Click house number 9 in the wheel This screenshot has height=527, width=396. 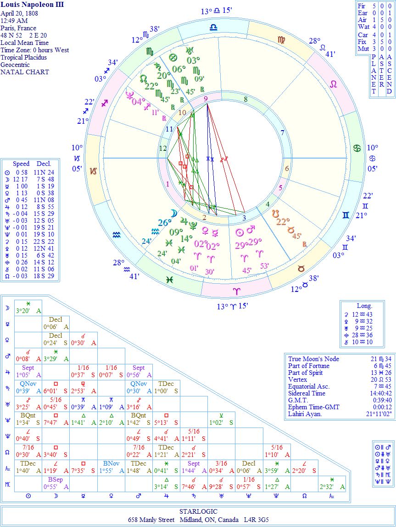(x=206, y=99)
